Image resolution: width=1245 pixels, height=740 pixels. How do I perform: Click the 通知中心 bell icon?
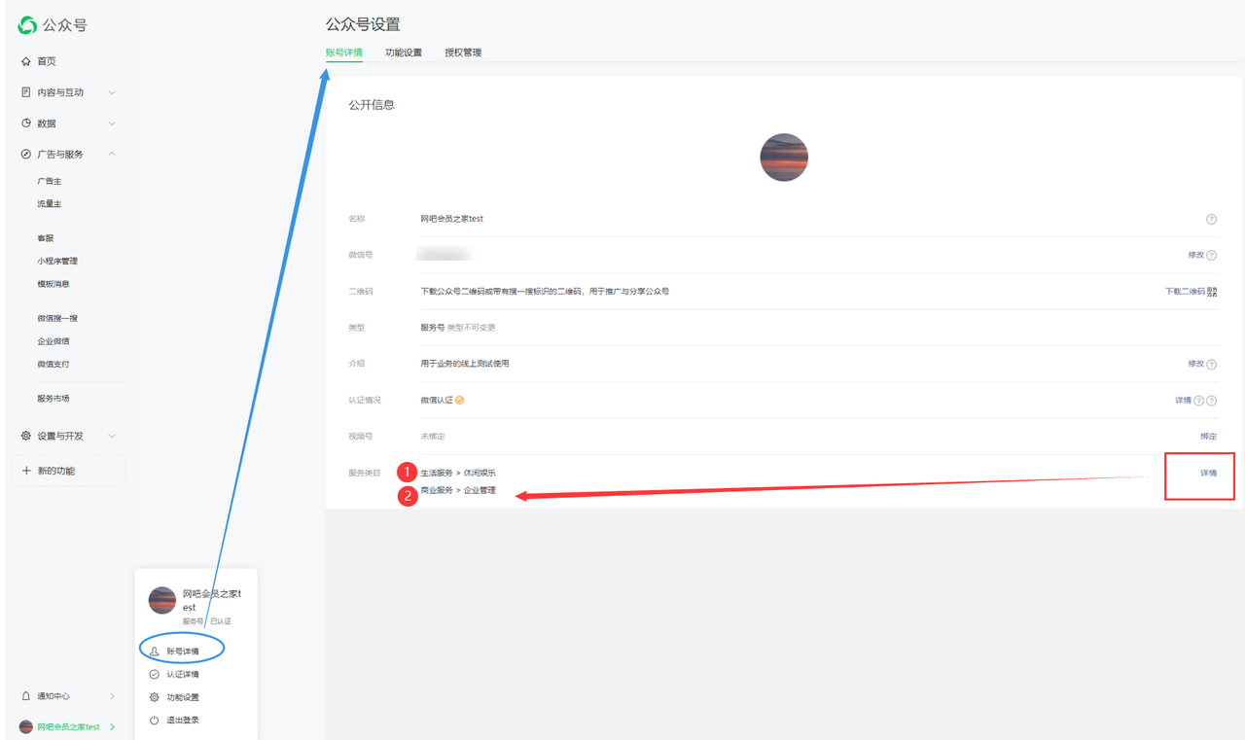(x=26, y=696)
